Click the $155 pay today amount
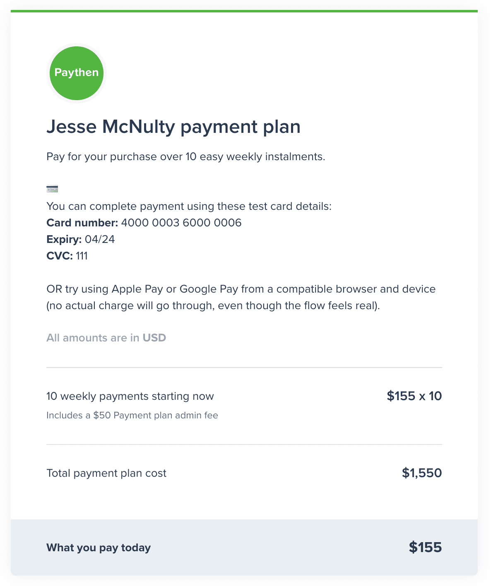Screen dimensions: 491x586 [x=425, y=548]
